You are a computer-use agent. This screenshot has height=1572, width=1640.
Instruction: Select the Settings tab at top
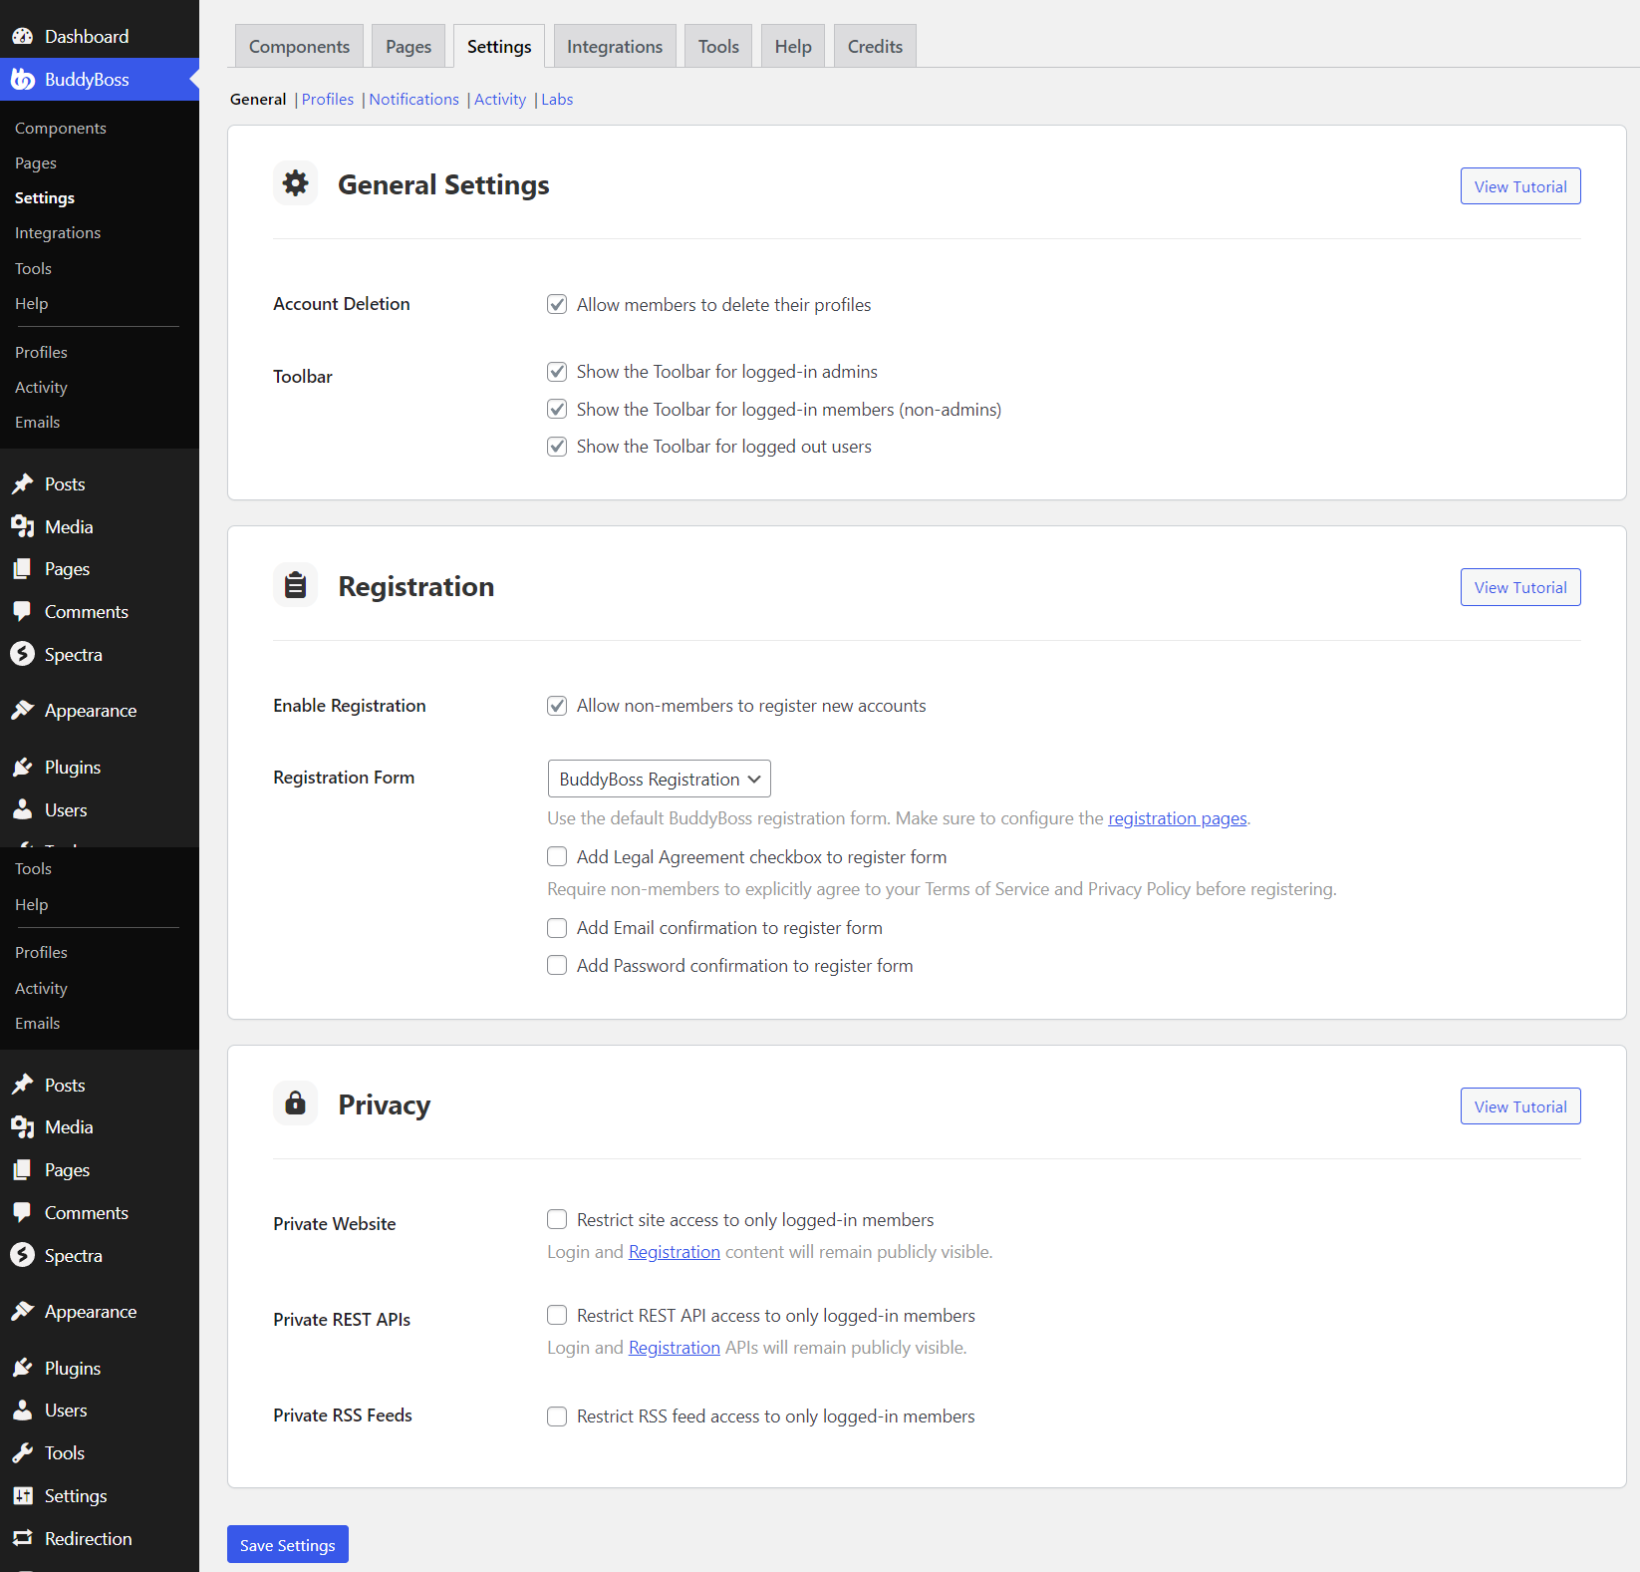click(x=499, y=46)
